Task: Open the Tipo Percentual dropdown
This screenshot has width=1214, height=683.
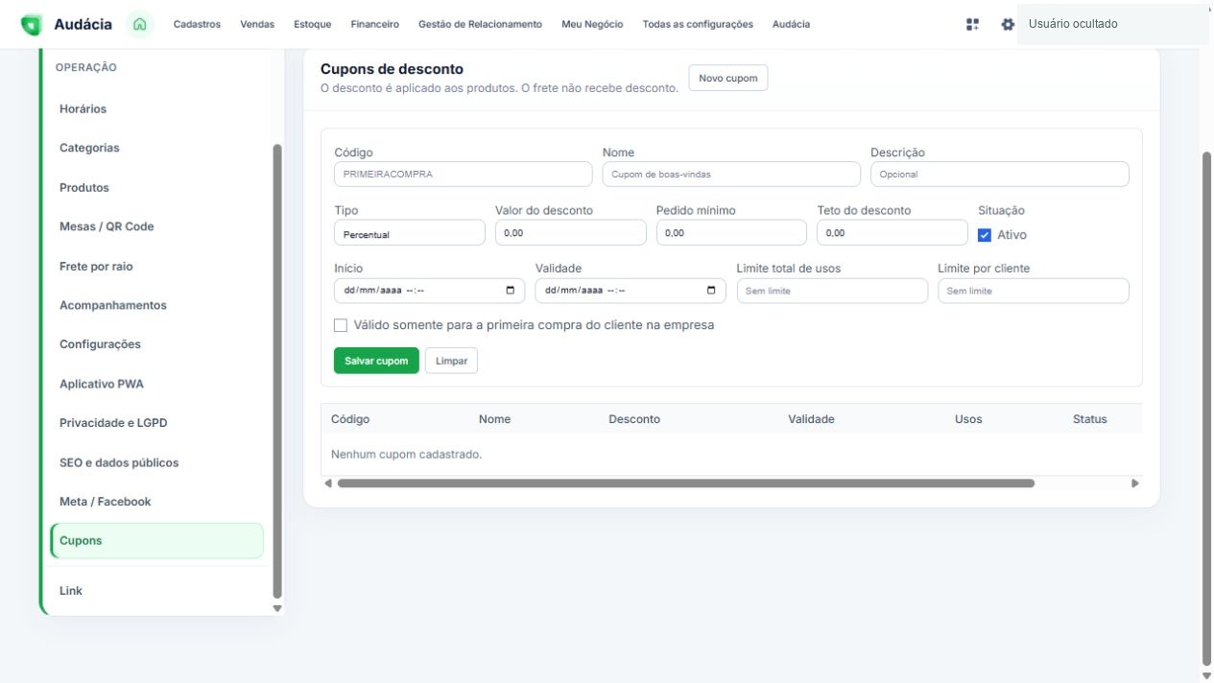Action: point(410,233)
